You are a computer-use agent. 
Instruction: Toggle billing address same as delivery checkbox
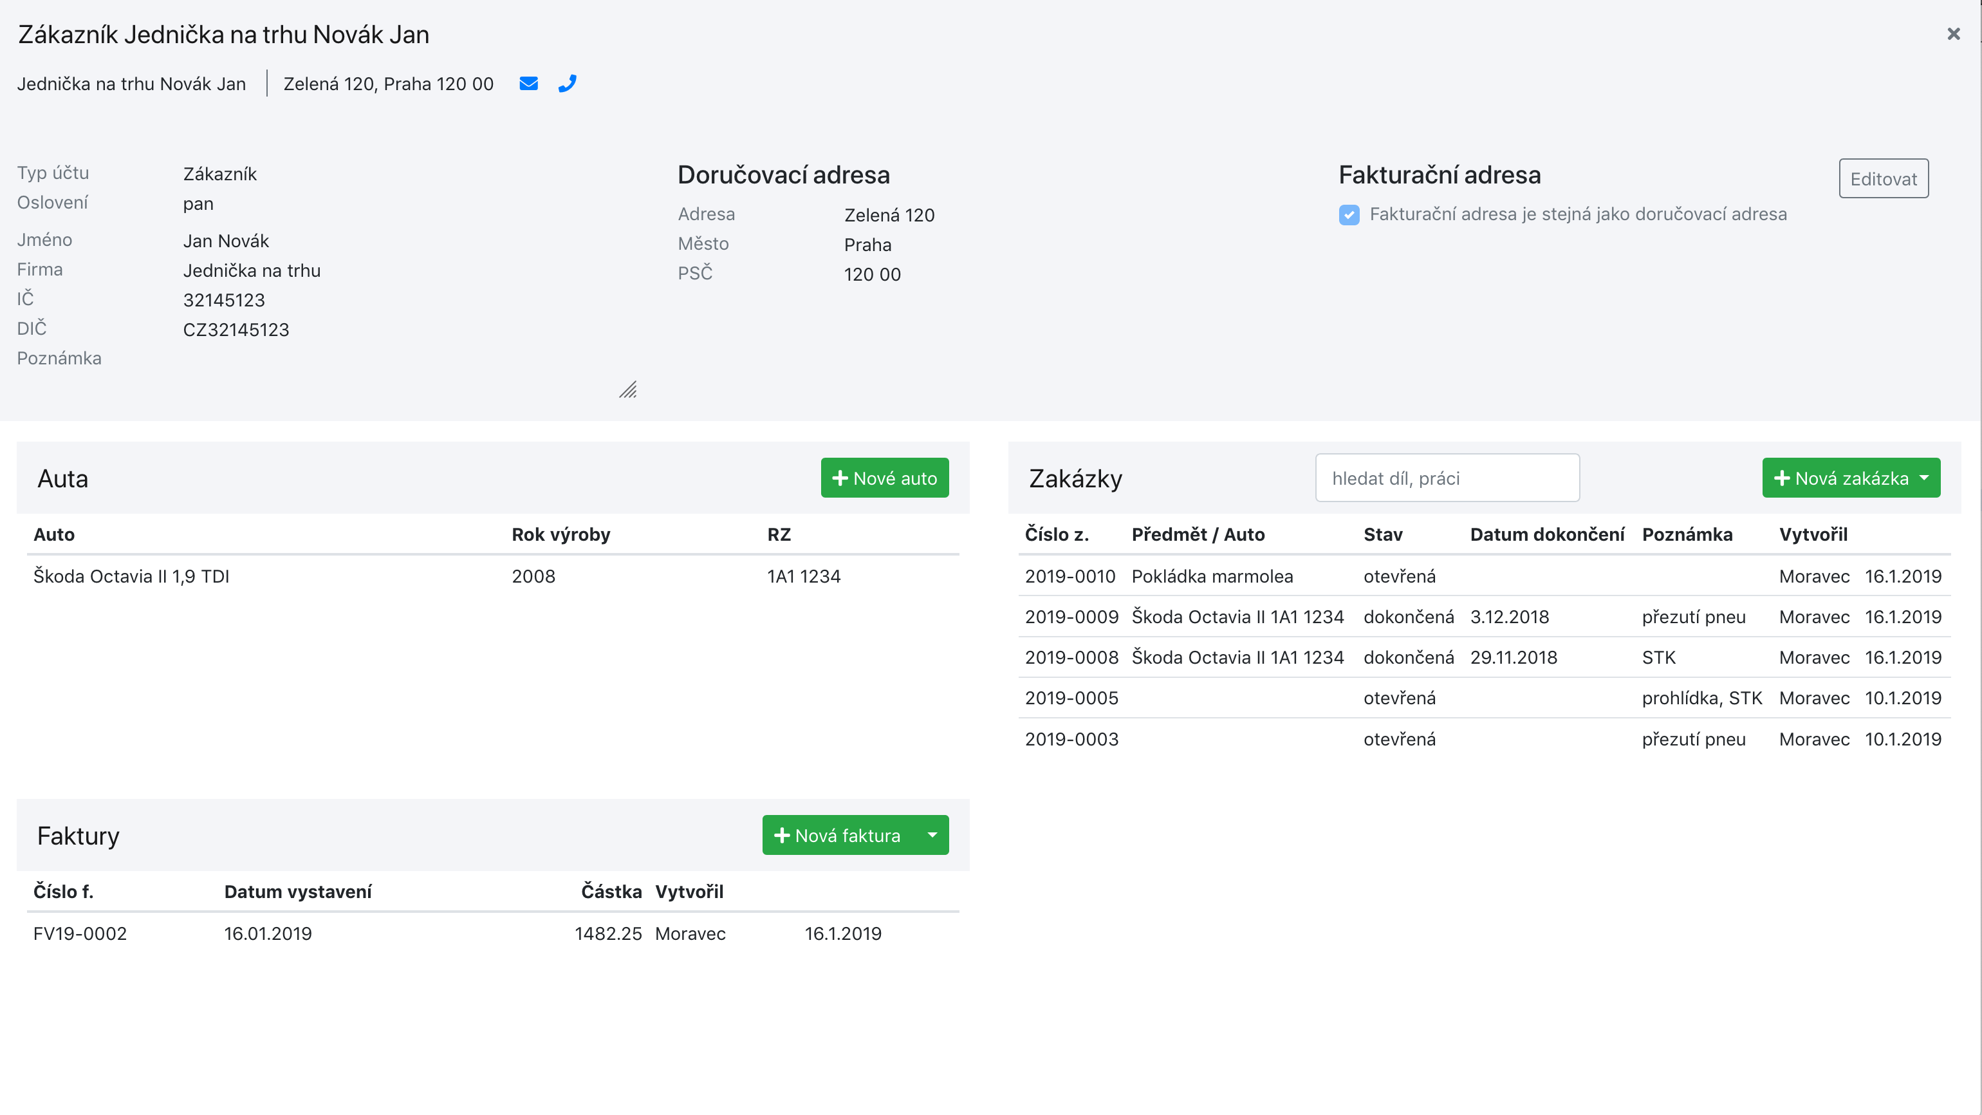(x=1349, y=214)
